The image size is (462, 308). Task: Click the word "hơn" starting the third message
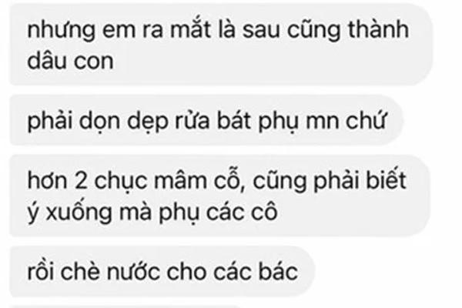coord(47,180)
